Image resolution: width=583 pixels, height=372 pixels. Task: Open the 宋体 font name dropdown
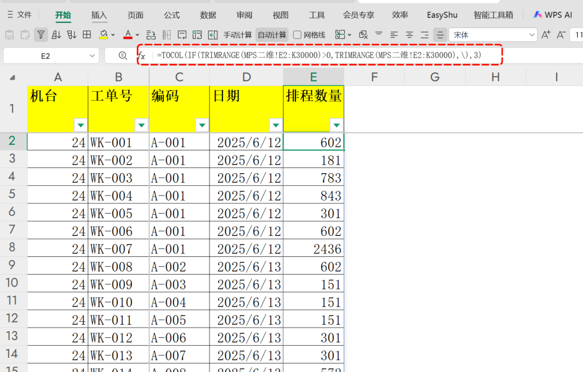pyautogui.click(x=532, y=35)
